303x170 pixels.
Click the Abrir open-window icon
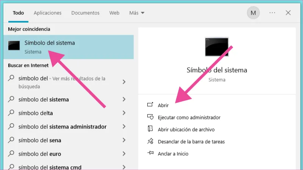pos(150,105)
